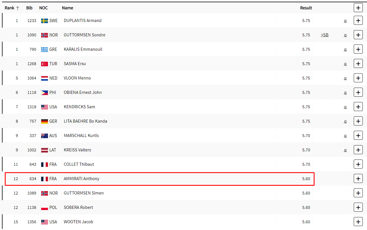Expand SOBERA Robert row details
This screenshot has width=367, height=230.
(358, 207)
